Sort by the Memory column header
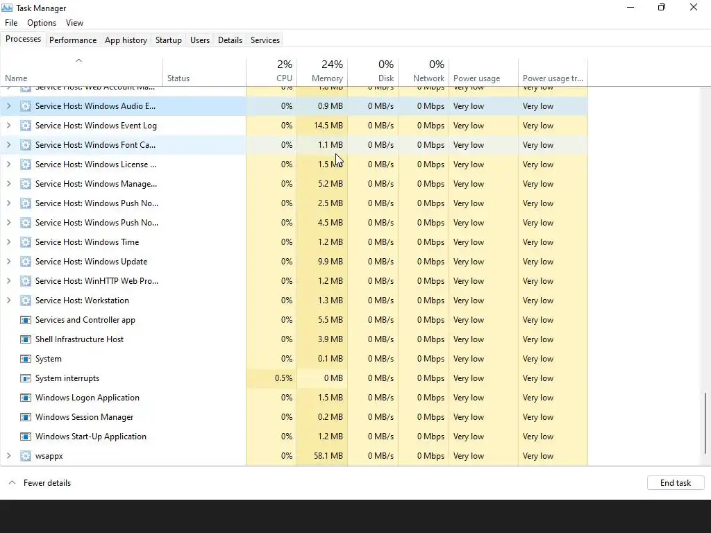Screen dimensions: 711x533 pos(322,71)
